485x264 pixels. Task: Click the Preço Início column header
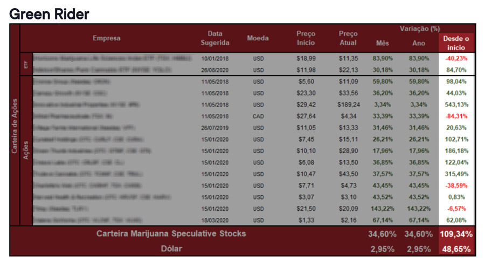pos(306,38)
